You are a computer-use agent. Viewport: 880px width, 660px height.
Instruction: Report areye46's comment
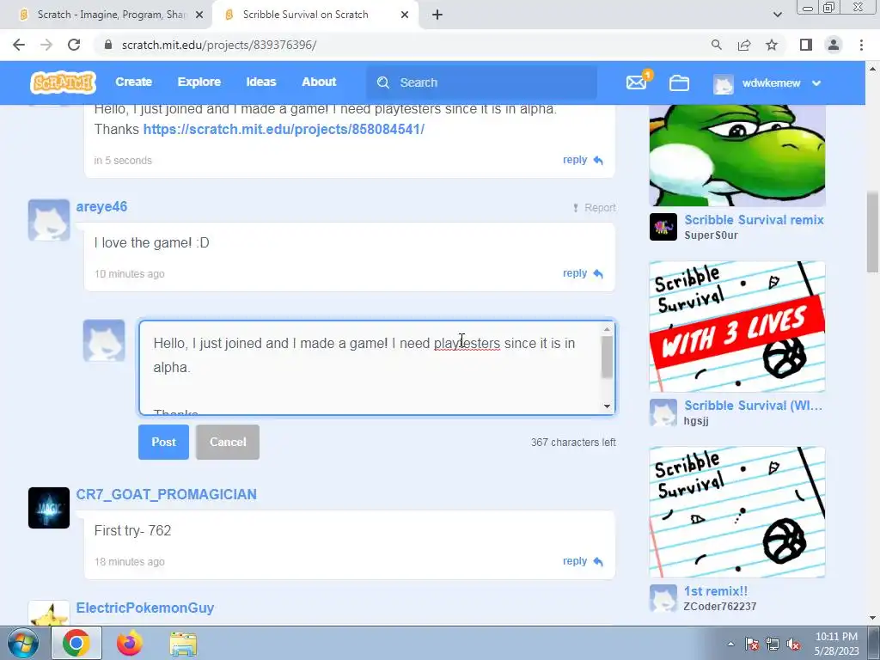595,208
